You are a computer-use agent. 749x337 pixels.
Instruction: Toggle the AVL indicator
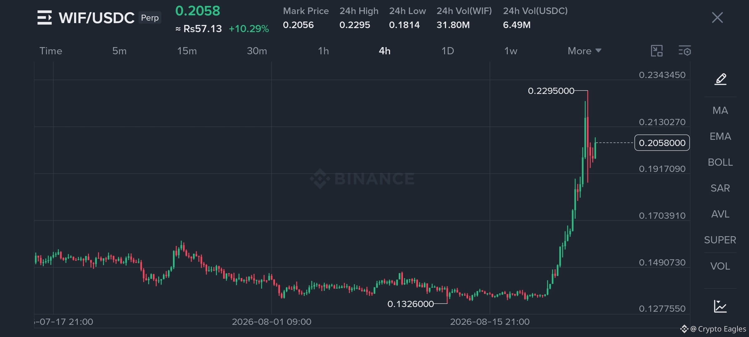click(720, 214)
